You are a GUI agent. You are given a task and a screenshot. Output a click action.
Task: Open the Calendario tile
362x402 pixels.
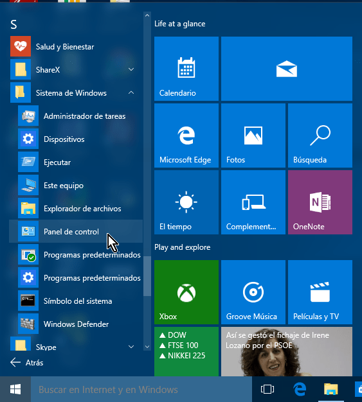pos(186,69)
